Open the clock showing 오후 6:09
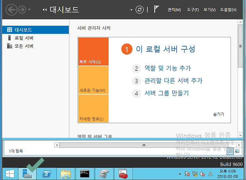The width and height of the screenshot is (246, 180). tap(228, 174)
